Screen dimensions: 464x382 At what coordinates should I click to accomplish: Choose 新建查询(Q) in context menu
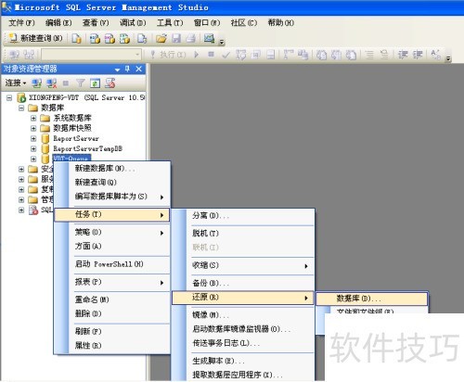tap(112, 183)
